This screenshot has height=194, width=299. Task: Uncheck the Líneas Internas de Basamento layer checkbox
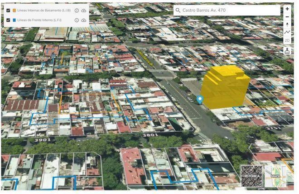pos(8,10)
